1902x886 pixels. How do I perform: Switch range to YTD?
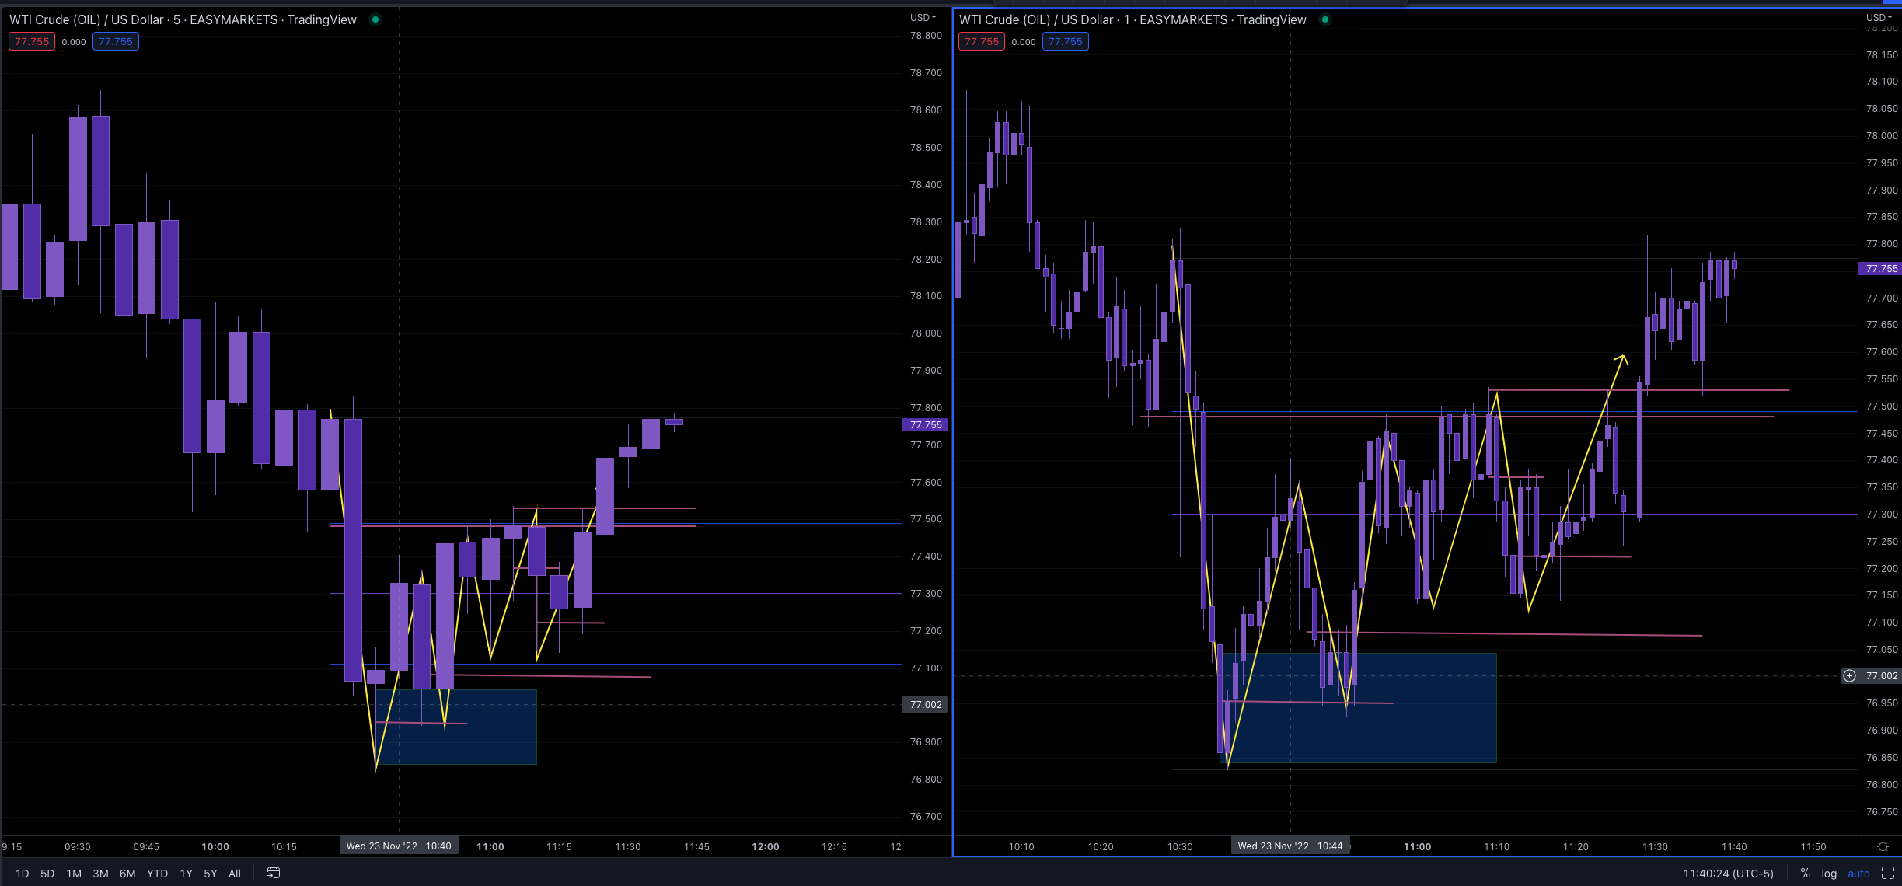157,873
